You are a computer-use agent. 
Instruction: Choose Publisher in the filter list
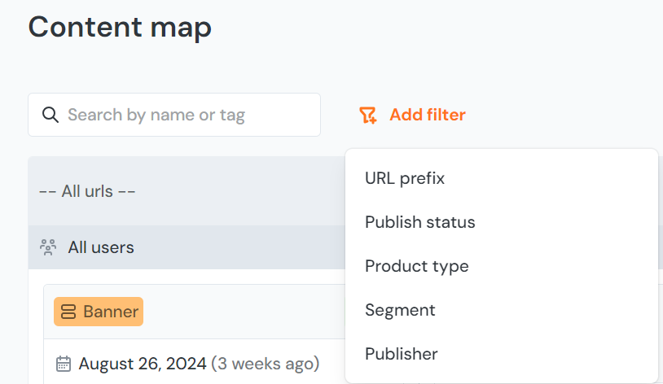click(x=401, y=354)
